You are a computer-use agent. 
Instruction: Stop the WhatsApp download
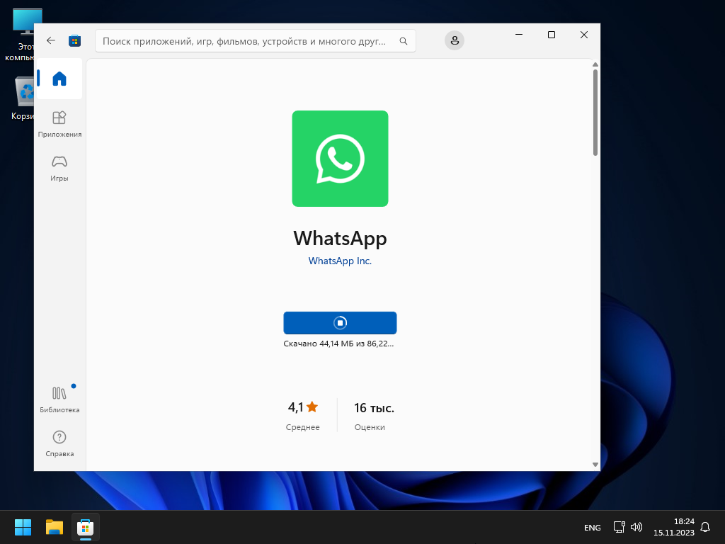pos(340,323)
